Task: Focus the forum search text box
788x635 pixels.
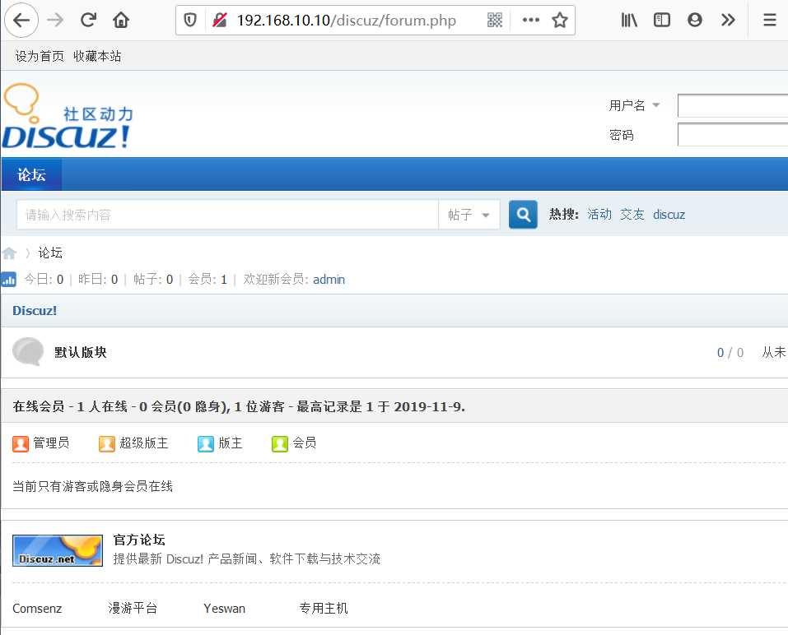Action: point(227,215)
